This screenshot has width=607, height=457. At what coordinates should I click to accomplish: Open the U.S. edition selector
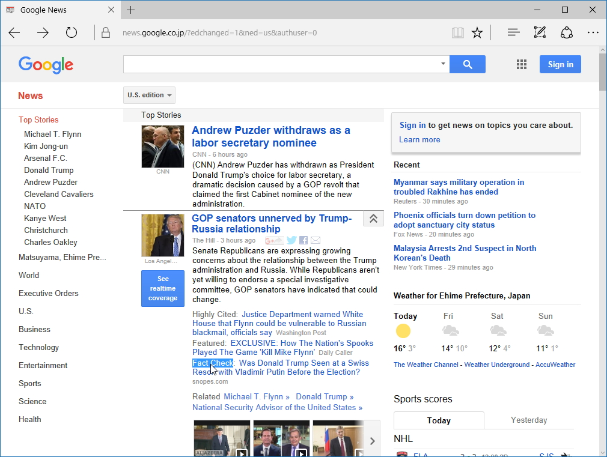(x=149, y=95)
